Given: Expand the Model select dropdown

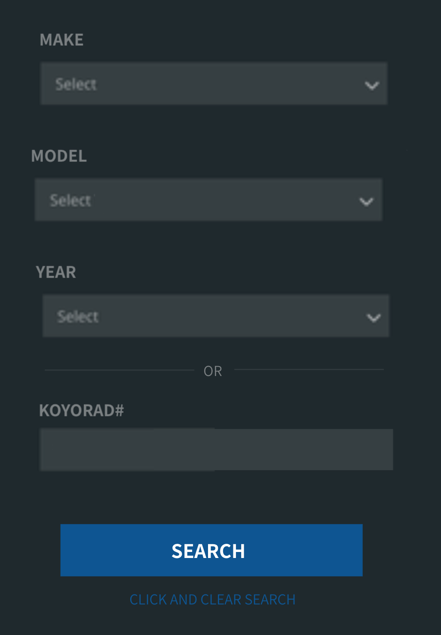Looking at the screenshot, I should coord(208,200).
